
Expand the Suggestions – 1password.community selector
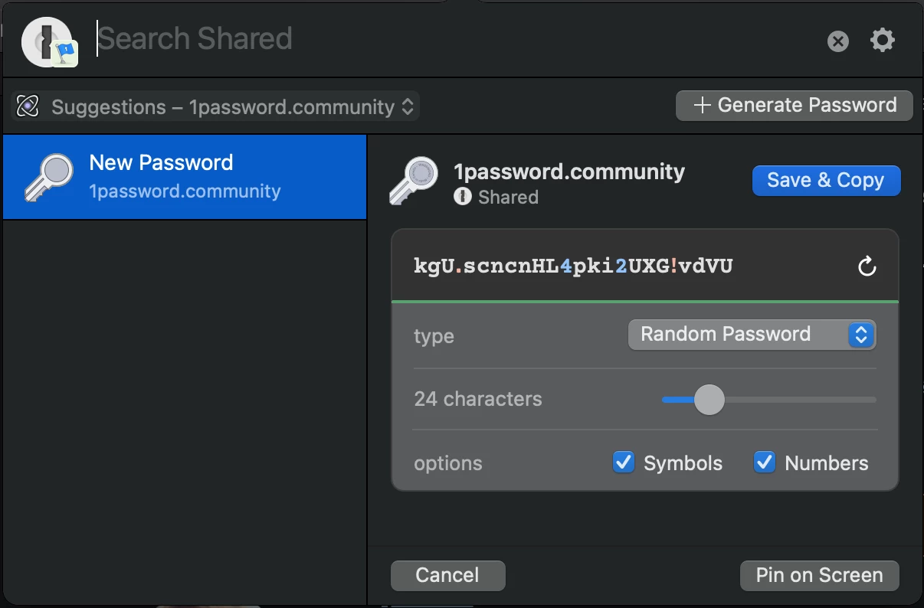point(215,106)
